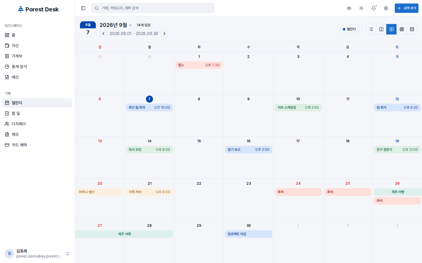The image size is (422, 263).
Task: Select 예산 in the sidebar
Action: [37, 77]
